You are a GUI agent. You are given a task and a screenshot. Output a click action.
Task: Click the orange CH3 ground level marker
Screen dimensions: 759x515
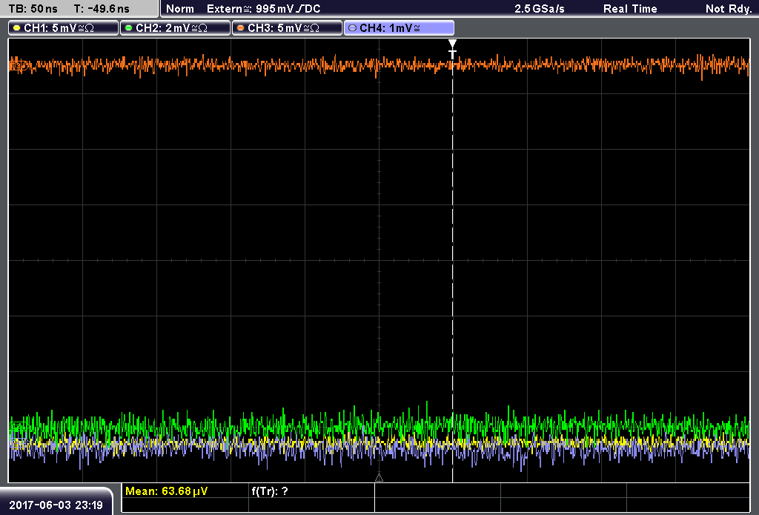point(18,65)
